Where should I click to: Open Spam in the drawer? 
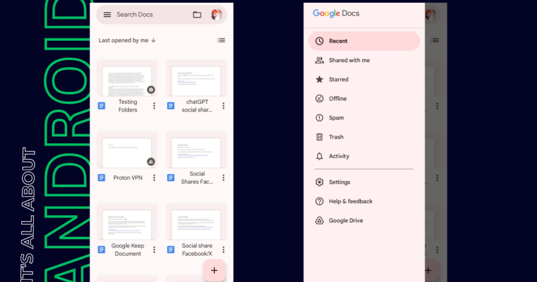[x=364, y=118]
